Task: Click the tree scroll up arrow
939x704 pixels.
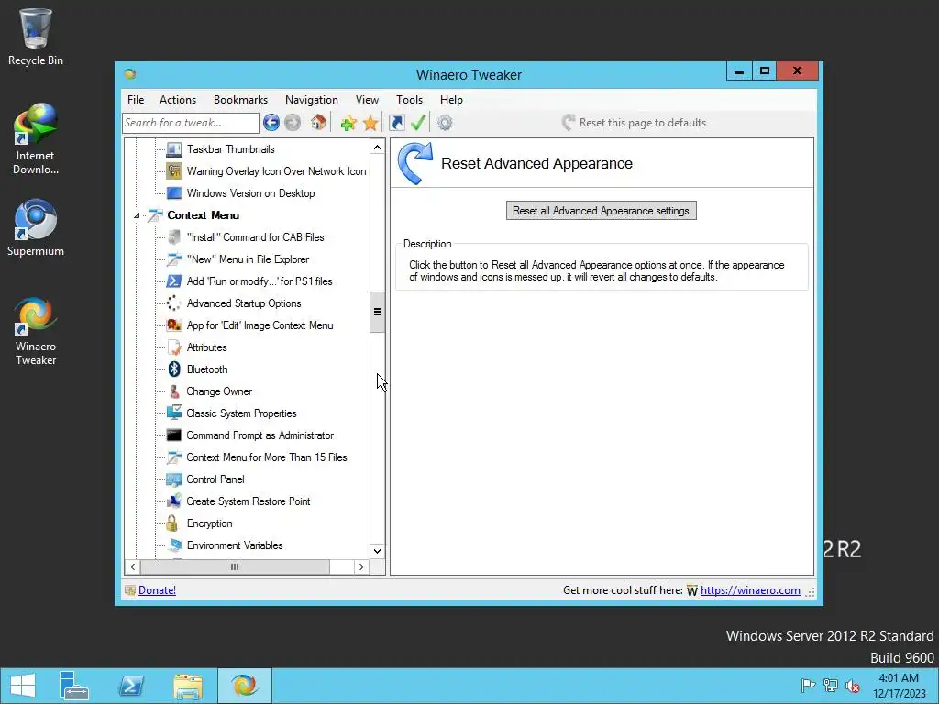Action: coord(377,148)
